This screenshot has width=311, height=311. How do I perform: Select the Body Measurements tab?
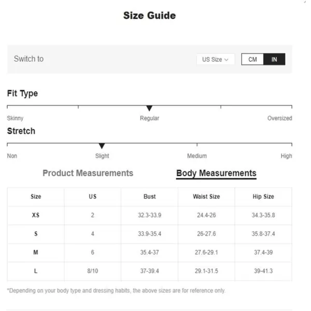pos(216,173)
